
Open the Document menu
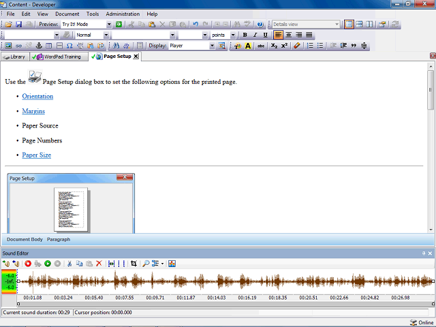[67, 14]
